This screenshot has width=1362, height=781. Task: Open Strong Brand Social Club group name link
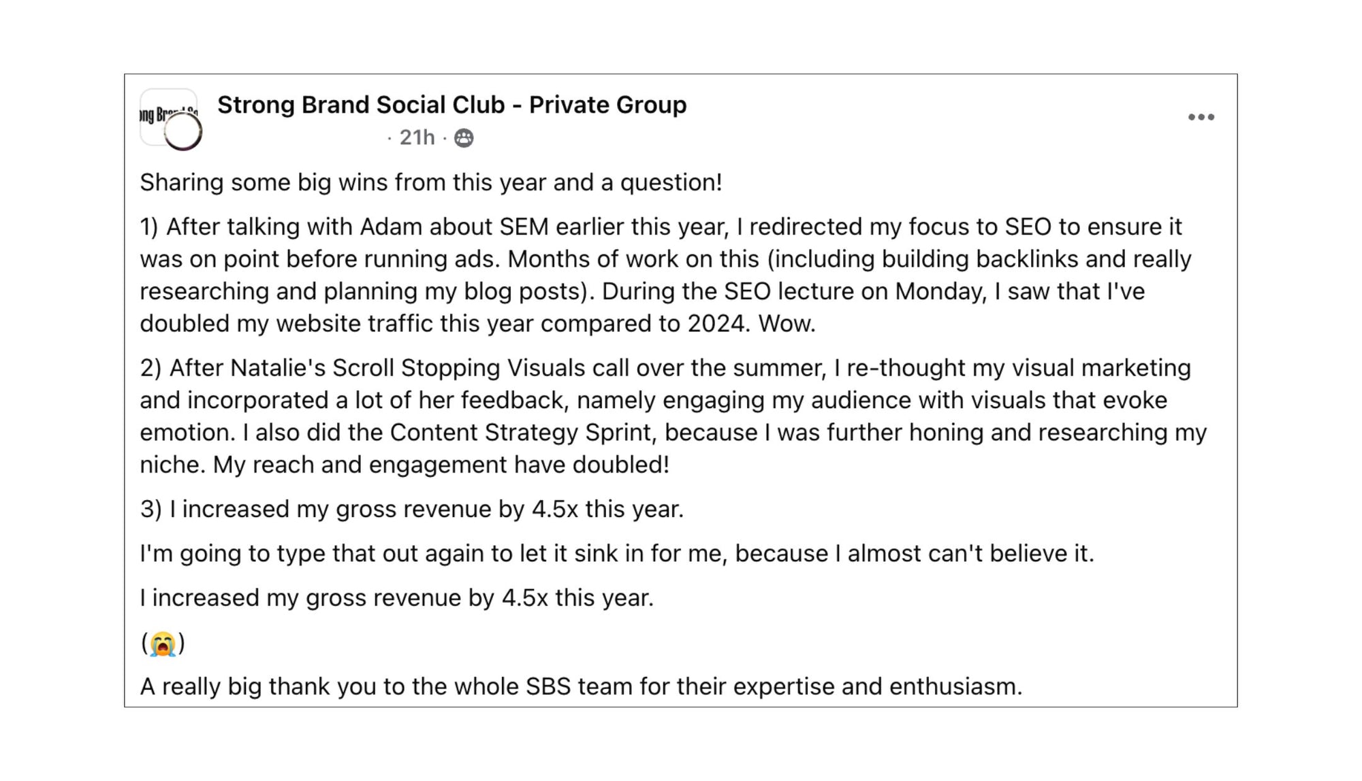click(x=452, y=105)
